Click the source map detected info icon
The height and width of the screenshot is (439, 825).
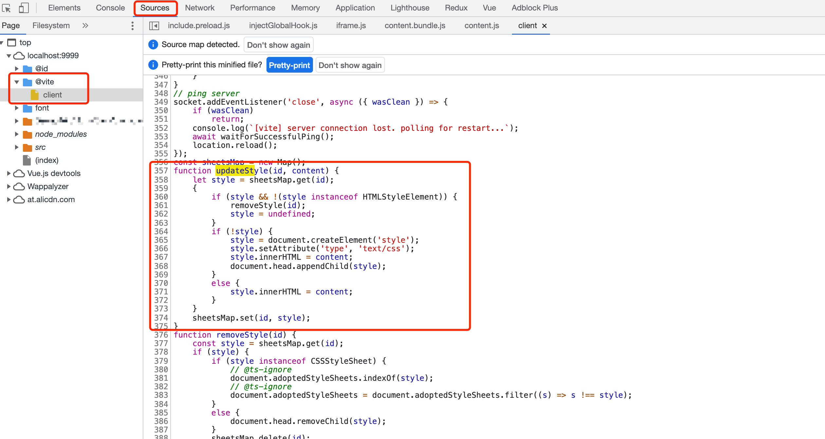(x=153, y=44)
